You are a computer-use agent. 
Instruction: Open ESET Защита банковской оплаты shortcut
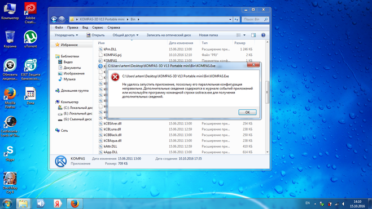(30, 69)
